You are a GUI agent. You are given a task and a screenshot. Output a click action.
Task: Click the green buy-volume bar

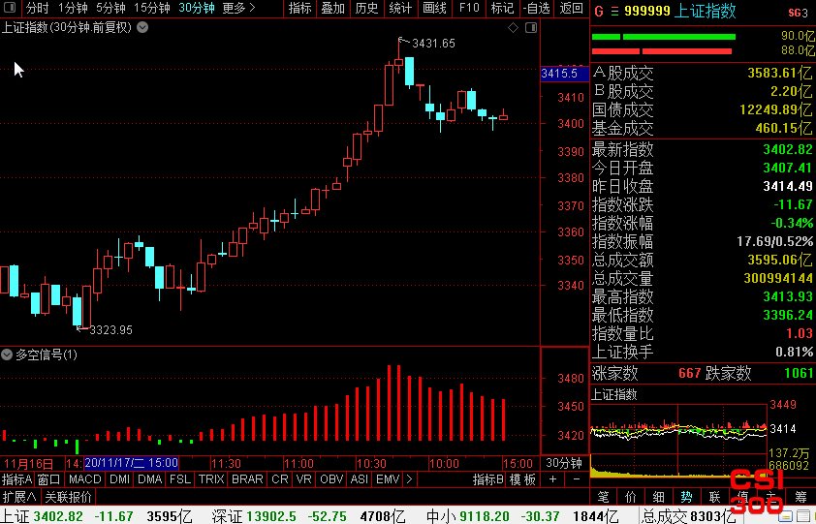click(664, 37)
